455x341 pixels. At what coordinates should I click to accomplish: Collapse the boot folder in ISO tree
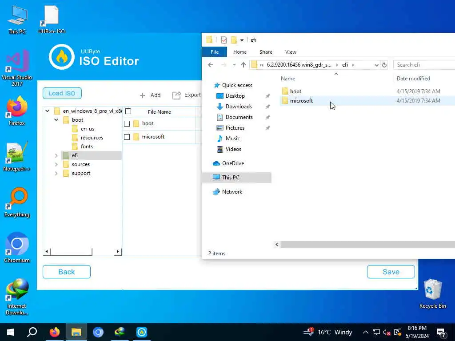56,120
